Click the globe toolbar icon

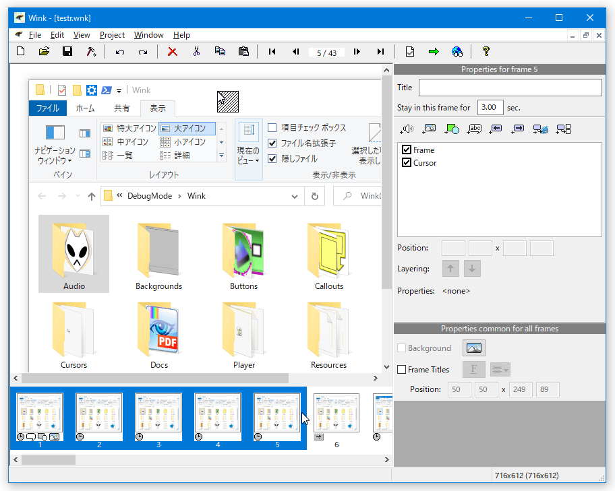coord(457,52)
